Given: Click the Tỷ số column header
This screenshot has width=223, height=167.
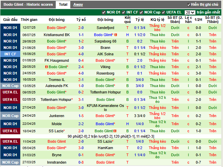Looking at the screenshot, I should (x=81, y=20).
